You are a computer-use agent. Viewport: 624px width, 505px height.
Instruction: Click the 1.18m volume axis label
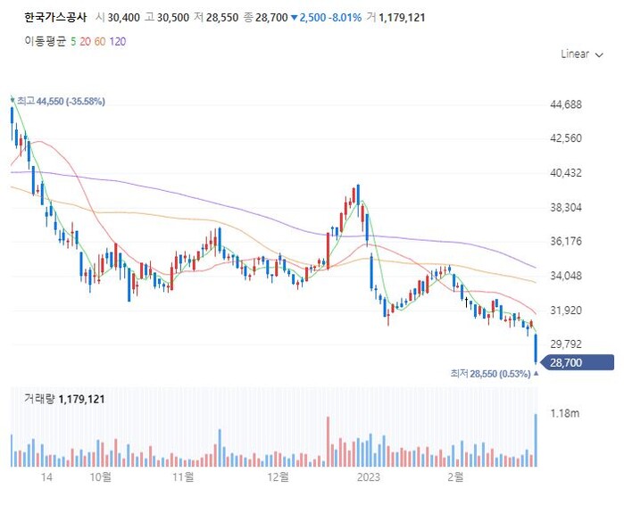point(564,413)
